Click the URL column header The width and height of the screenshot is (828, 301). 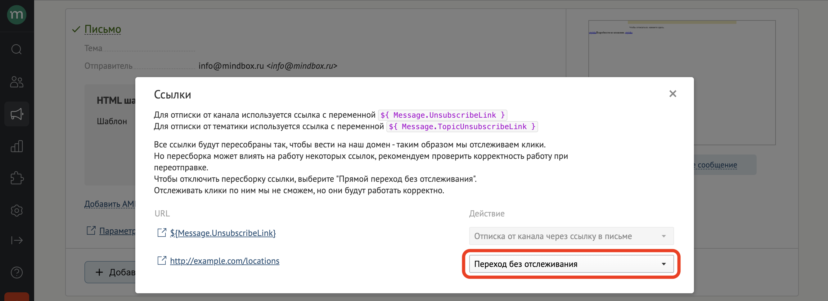pyautogui.click(x=162, y=213)
